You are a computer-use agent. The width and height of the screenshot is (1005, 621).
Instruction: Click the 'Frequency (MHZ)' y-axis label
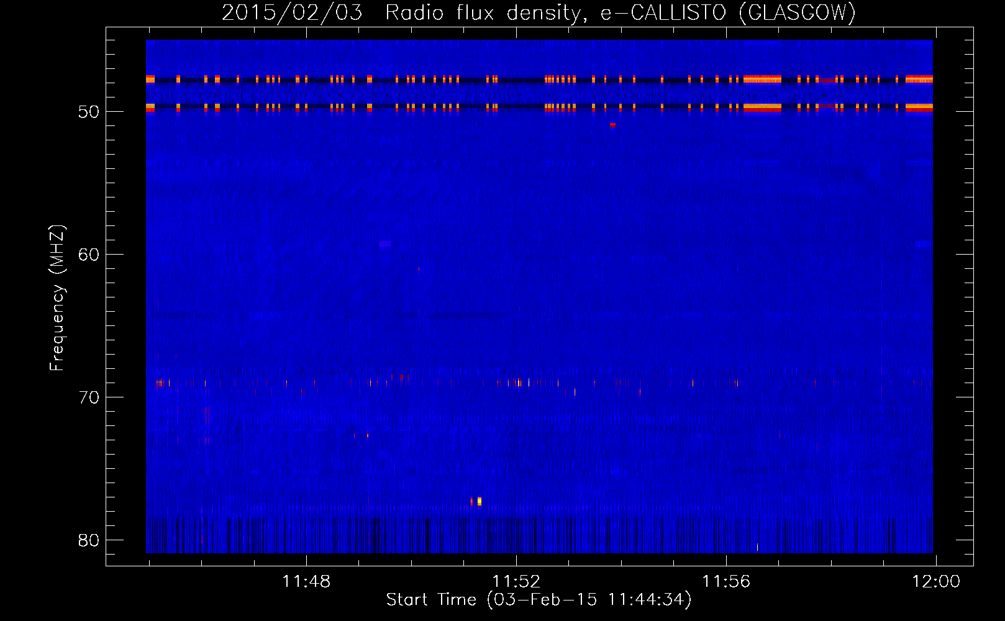pyautogui.click(x=57, y=298)
